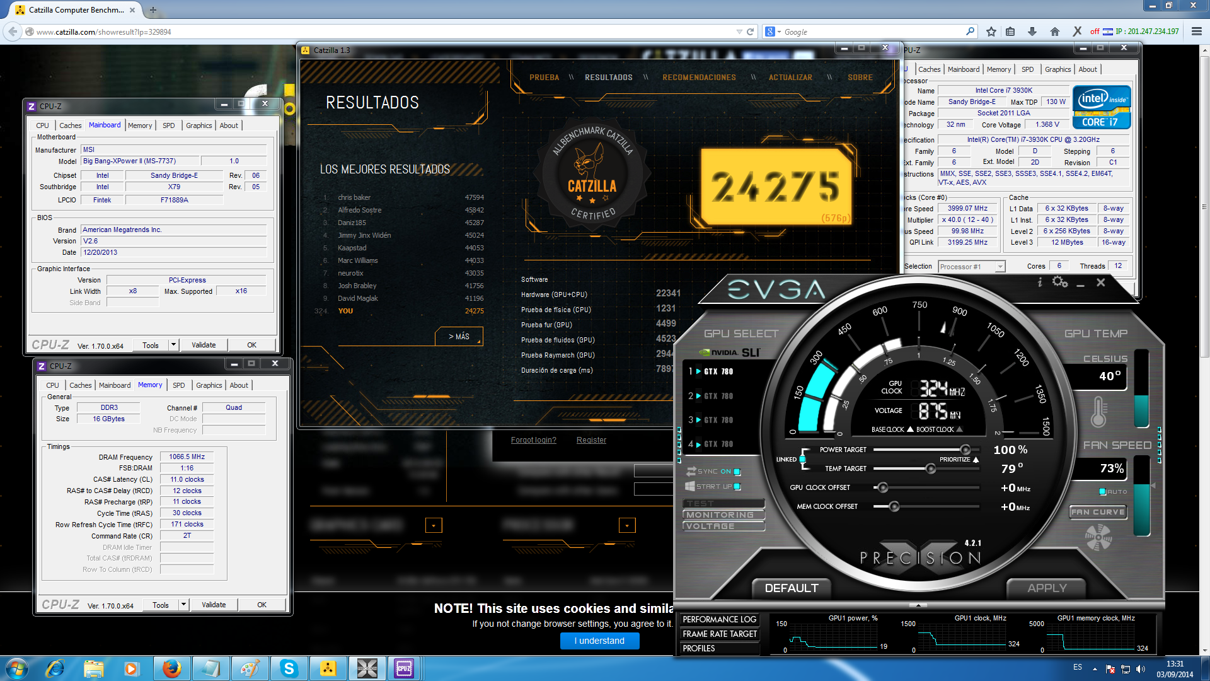Toggle the AUTO fan speed checkbox
Image resolution: width=1210 pixels, height=681 pixels.
pos(1103,492)
